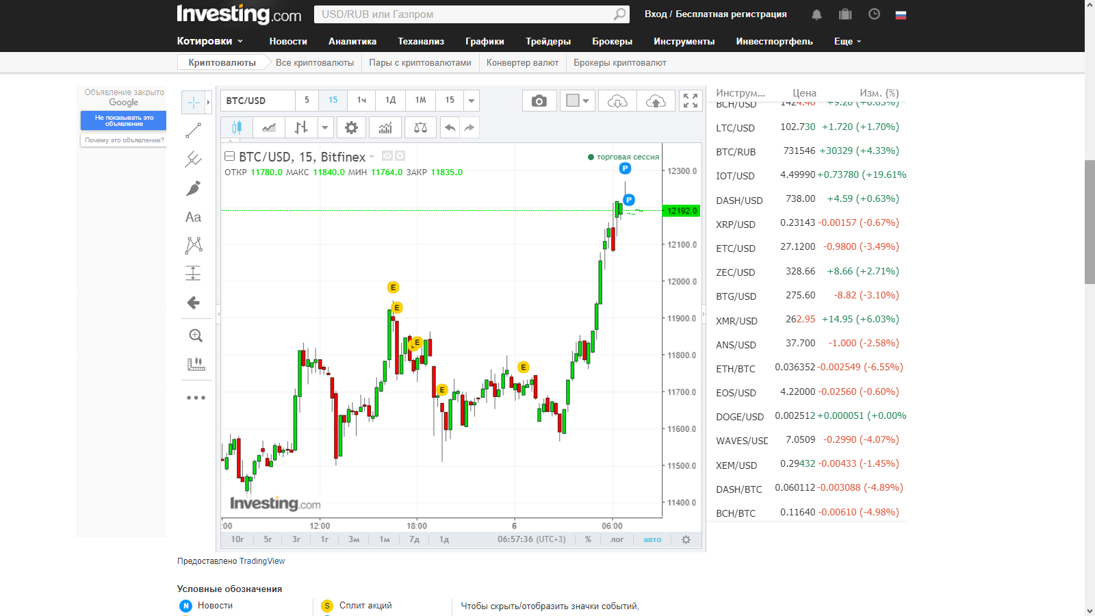Toggle logarithmic scale (лог)

(x=617, y=539)
